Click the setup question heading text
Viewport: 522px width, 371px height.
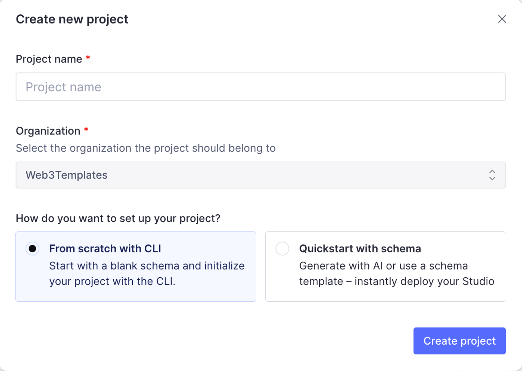tap(118, 218)
